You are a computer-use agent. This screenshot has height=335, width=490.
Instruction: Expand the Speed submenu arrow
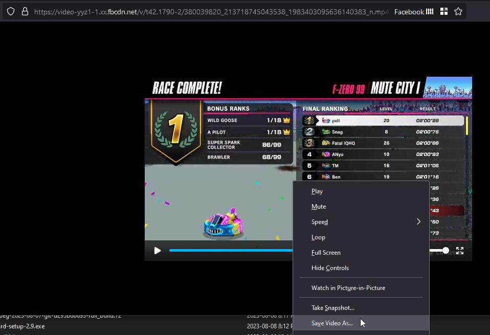click(418, 222)
